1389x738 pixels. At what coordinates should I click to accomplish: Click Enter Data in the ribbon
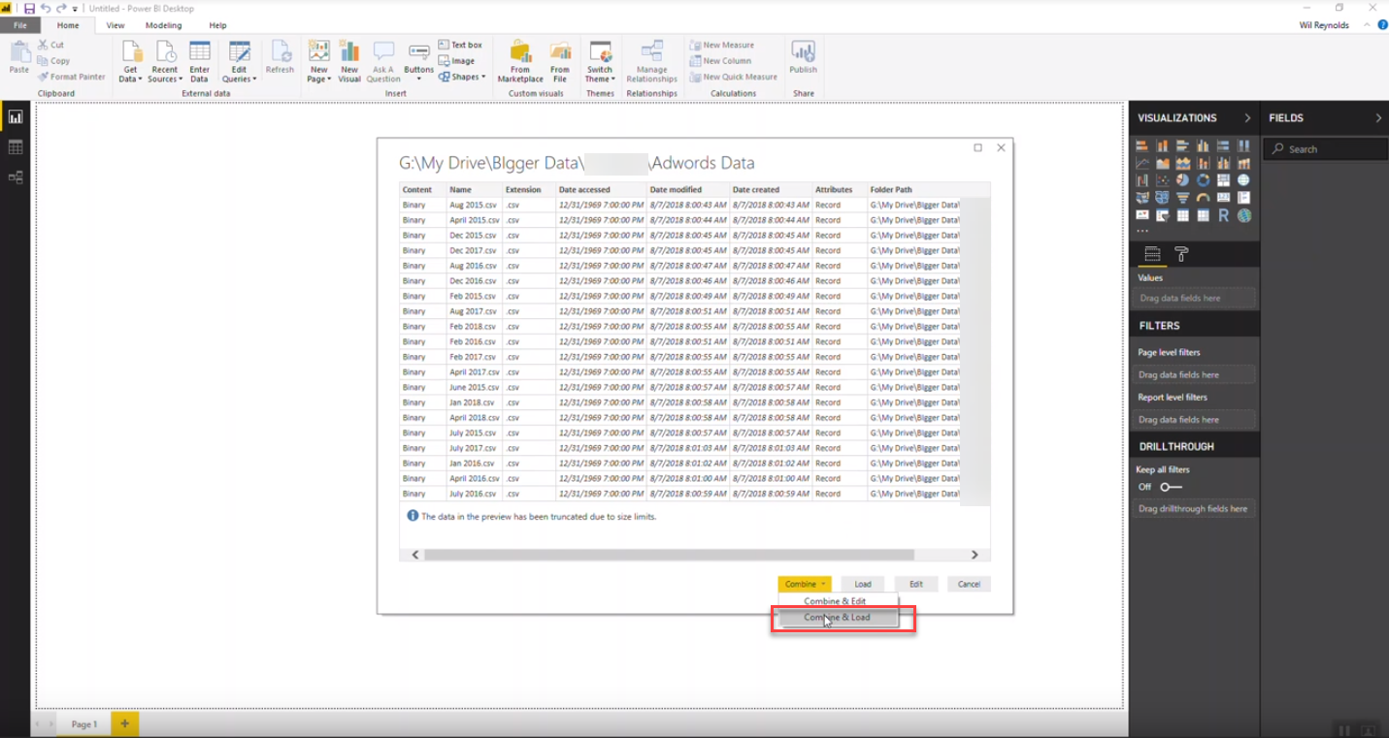tap(199, 61)
